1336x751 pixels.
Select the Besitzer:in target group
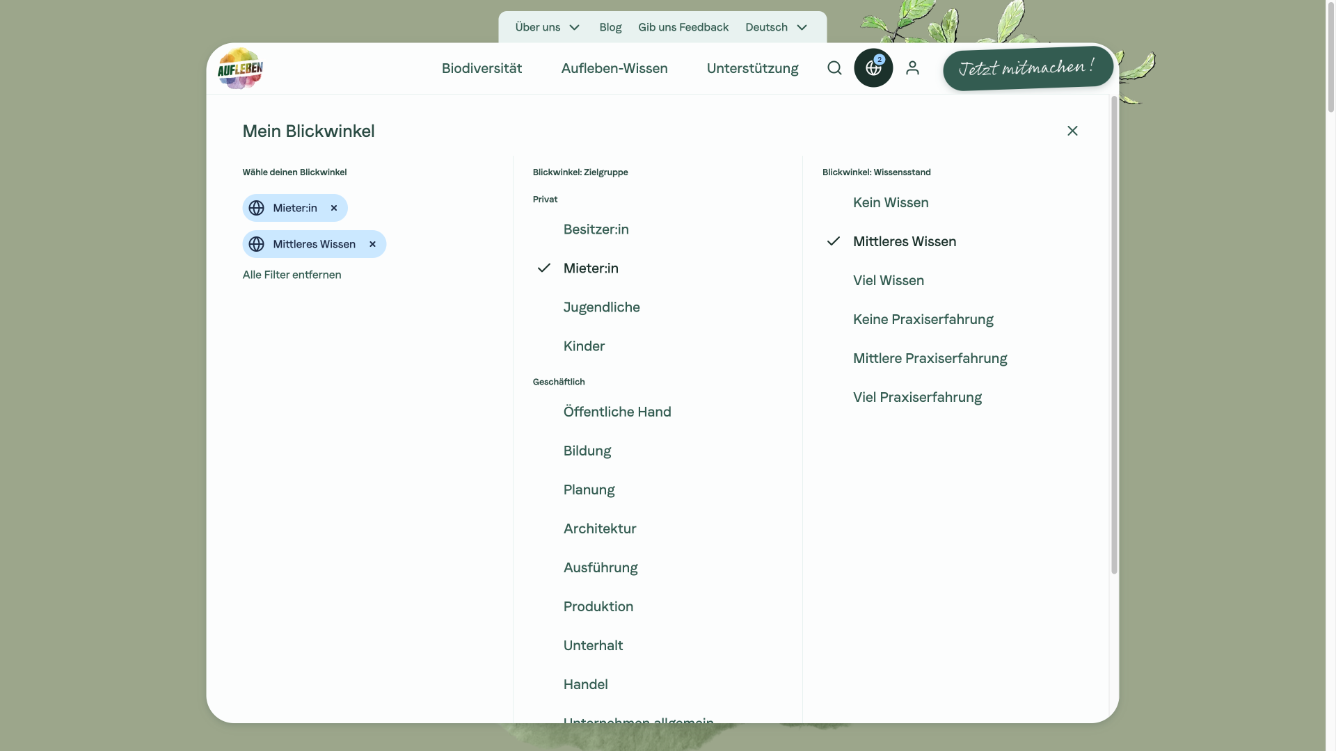(596, 229)
